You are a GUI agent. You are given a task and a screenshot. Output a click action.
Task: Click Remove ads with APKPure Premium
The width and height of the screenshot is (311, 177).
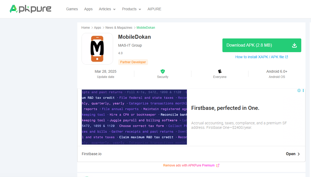pos(189,165)
